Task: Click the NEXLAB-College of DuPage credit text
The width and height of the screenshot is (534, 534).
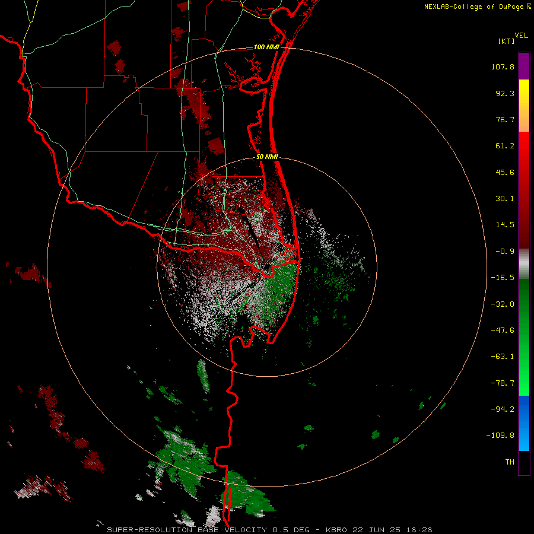Action: [473, 7]
